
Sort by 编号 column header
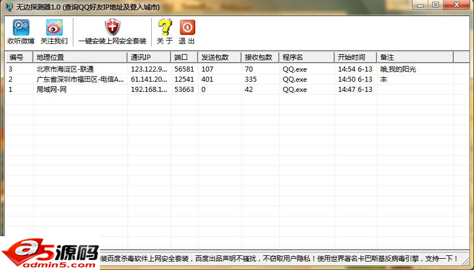19,57
